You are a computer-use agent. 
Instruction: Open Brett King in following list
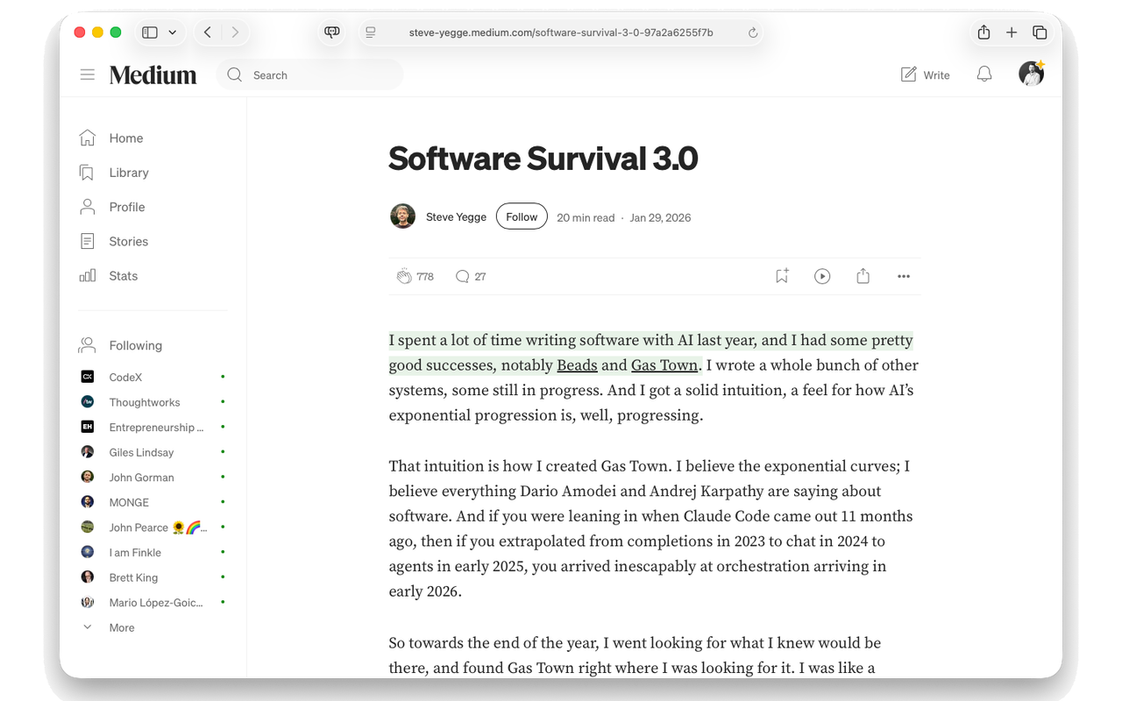(133, 577)
